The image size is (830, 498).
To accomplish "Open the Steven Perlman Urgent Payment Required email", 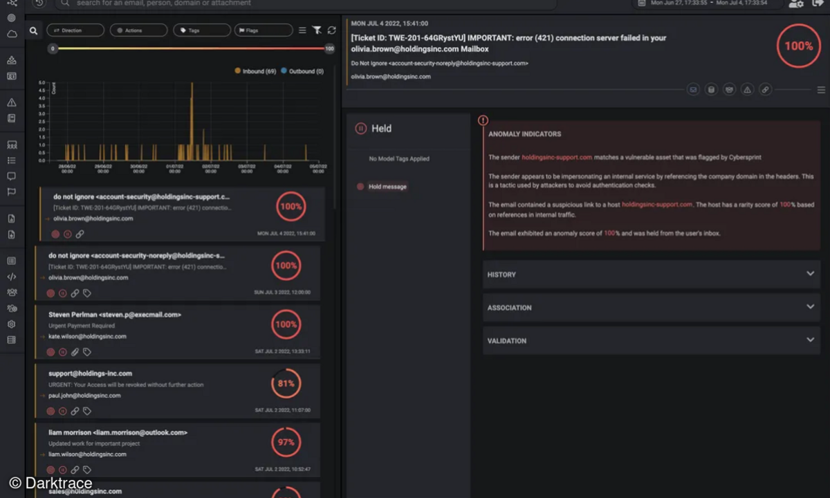I will click(178, 332).
